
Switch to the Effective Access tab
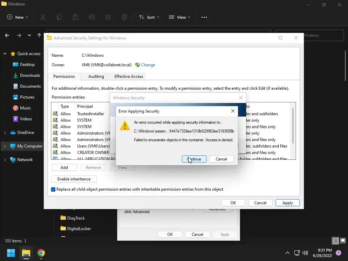click(x=129, y=76)
